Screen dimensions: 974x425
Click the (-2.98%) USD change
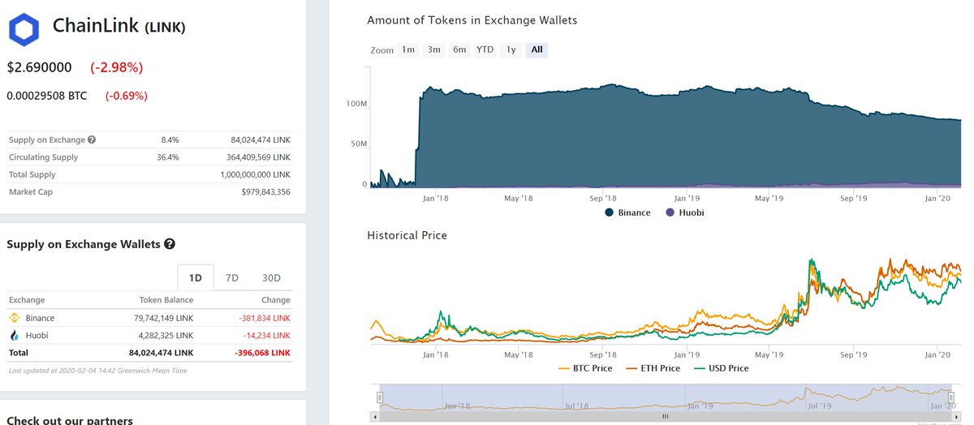[117, 67]
